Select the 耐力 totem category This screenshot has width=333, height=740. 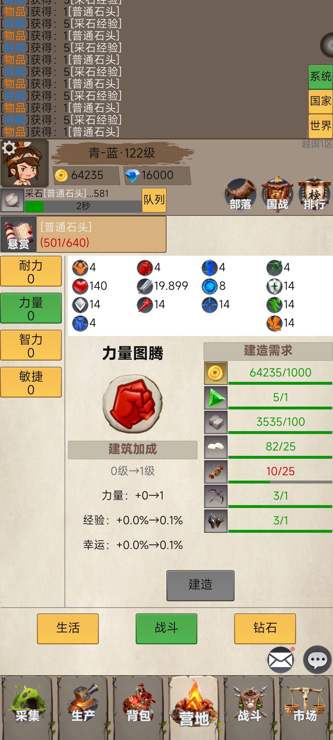tap(31, 271)
